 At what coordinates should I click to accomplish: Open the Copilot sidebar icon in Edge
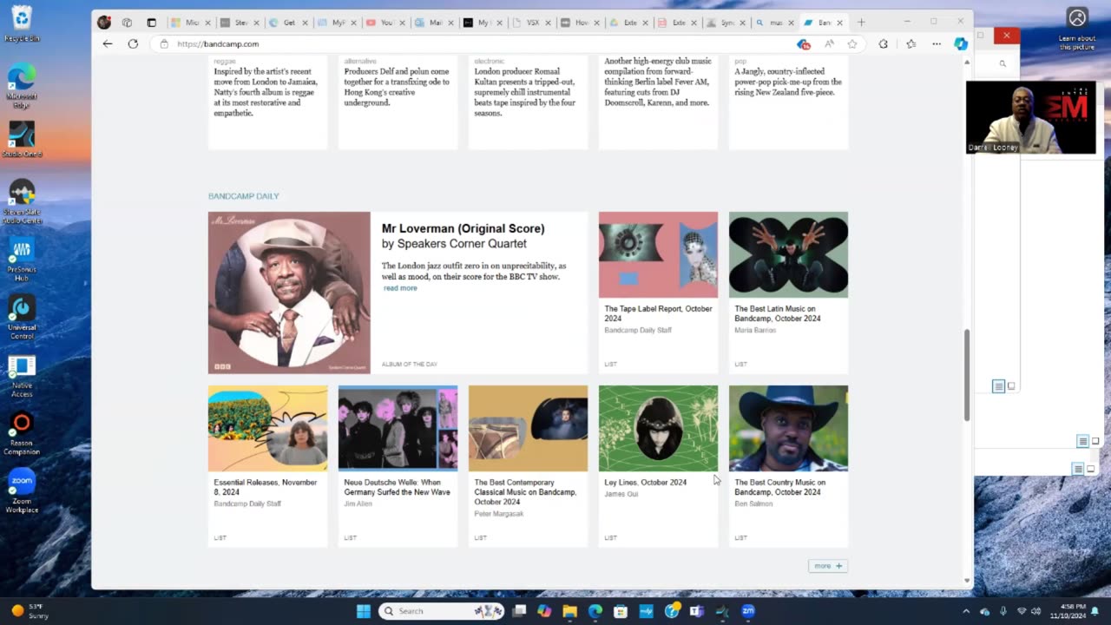click(x=961, y=43)
